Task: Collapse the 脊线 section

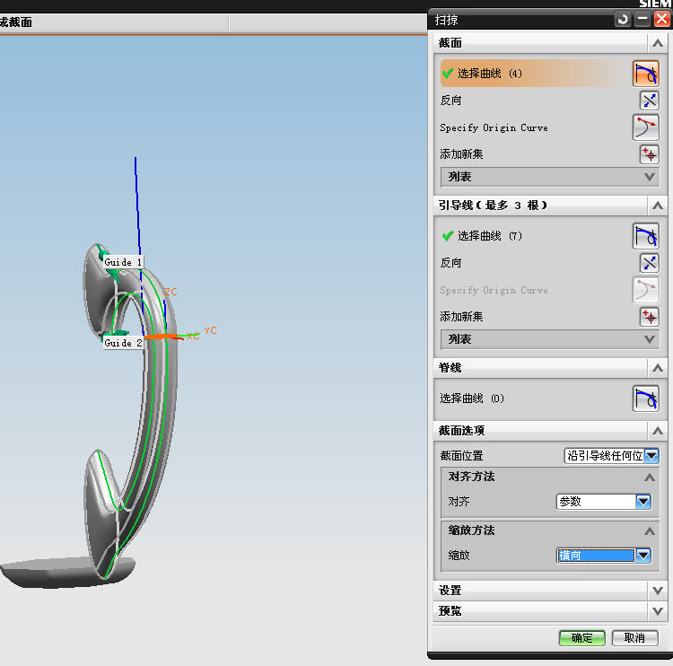Action: pyautogui.click(x=657, y=368)
